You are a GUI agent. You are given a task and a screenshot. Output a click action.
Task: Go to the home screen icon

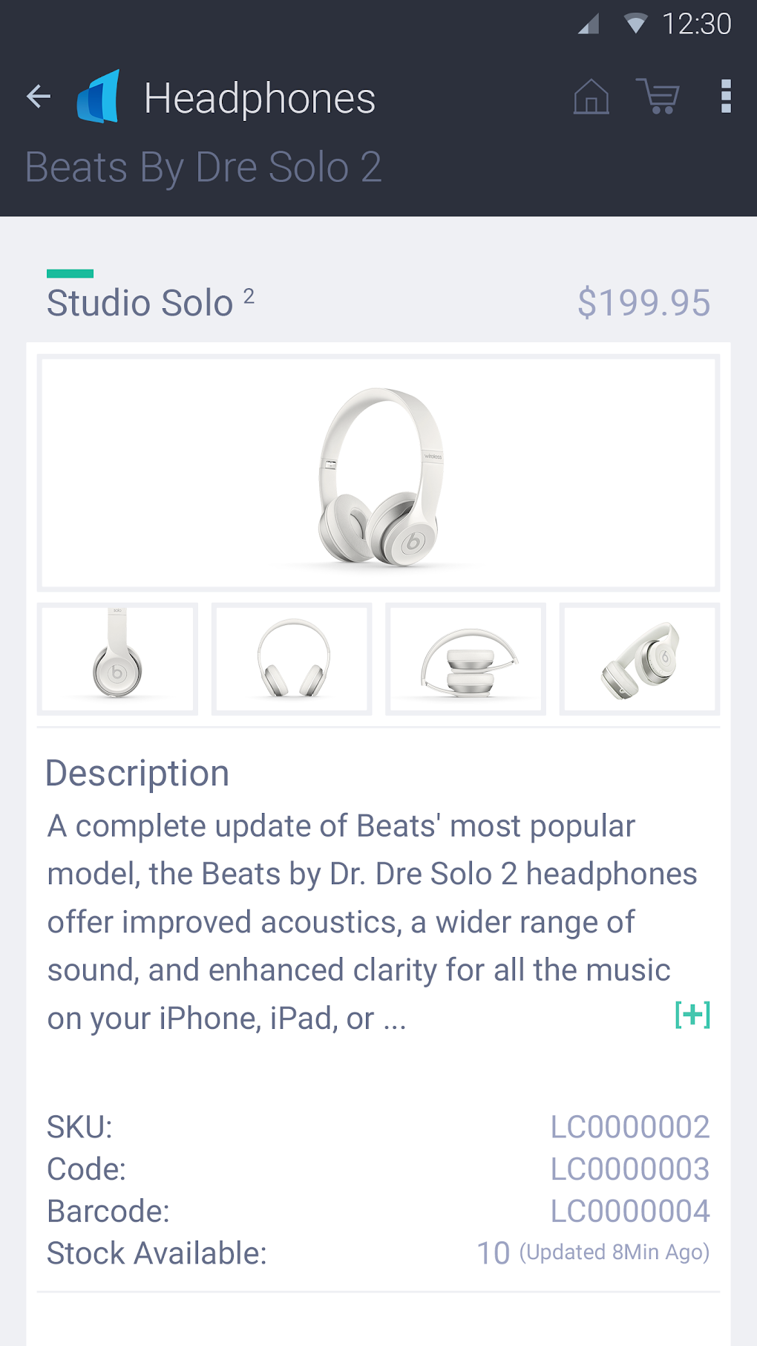click(x=591, y=97)
